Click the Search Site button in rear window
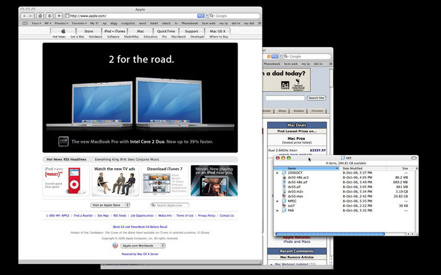The height and width of the screenshot is (275, 441). click(x=316, y=98)
